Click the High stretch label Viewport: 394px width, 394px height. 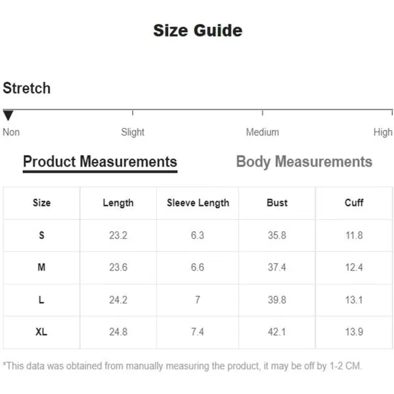tap(383, 132)
